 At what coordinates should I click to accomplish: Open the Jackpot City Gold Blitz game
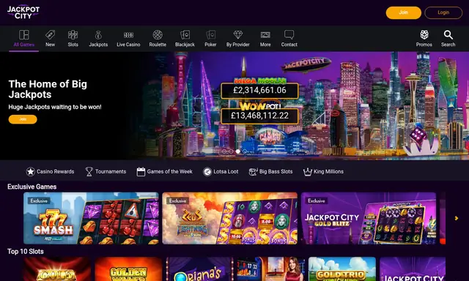(x=369, y=218)
